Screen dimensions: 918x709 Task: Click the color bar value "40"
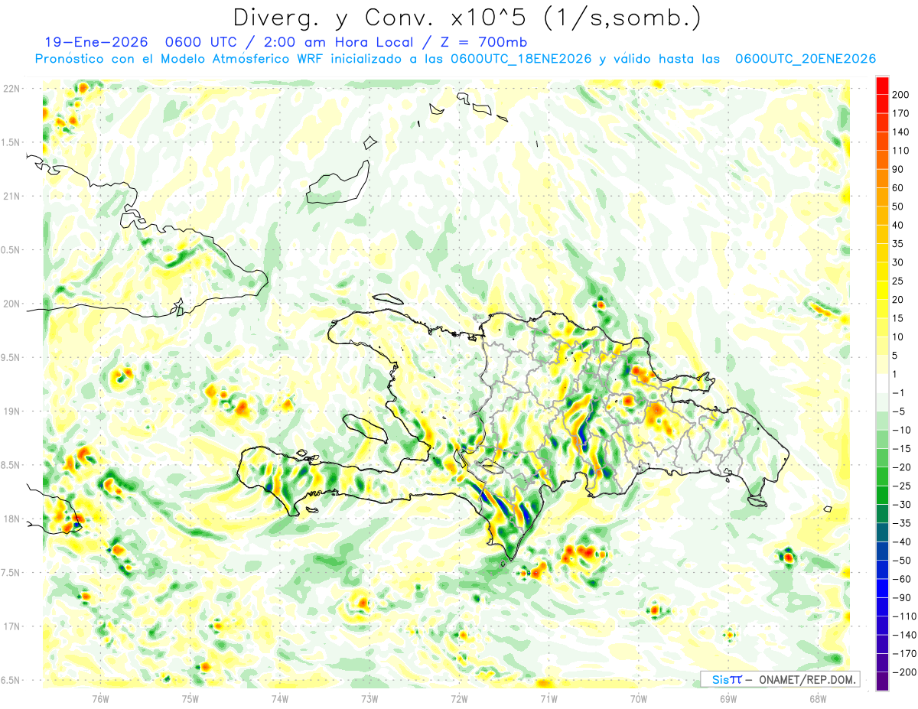pyautogui.click(x=899, y=225)
